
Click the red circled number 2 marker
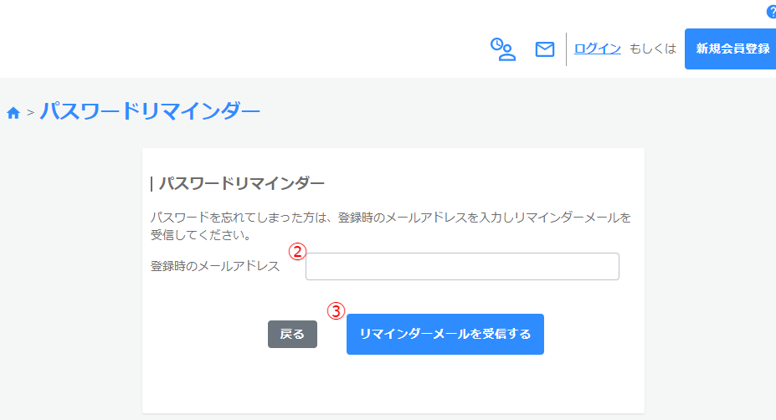click(295, 249)
